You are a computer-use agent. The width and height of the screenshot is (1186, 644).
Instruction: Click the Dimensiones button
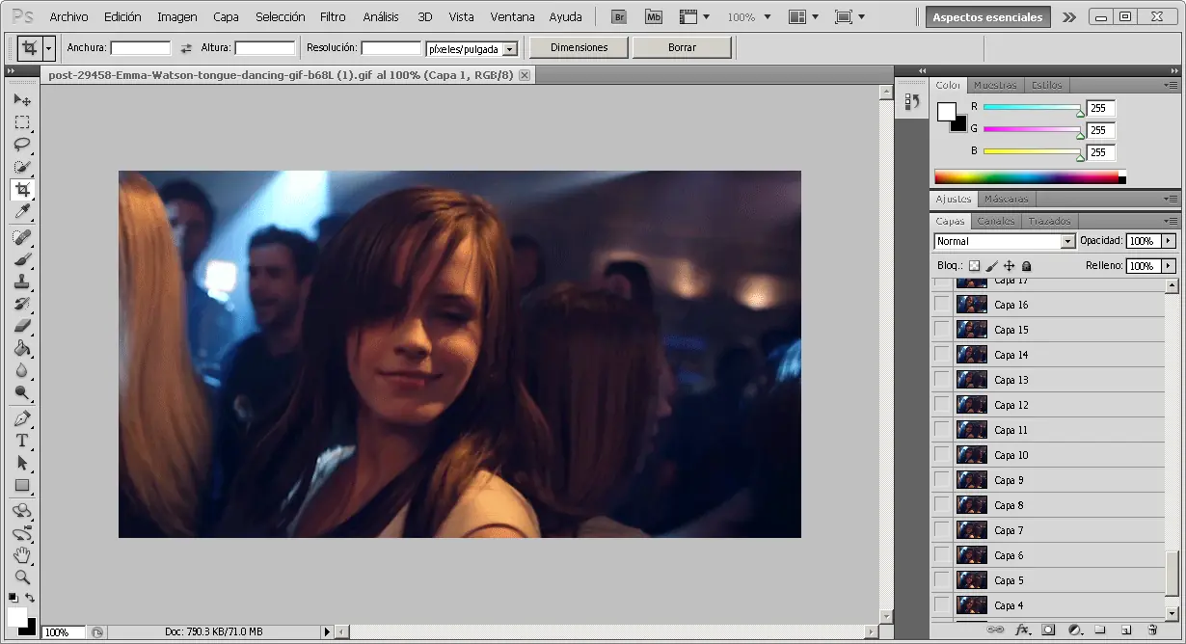[x=579, y=48]
